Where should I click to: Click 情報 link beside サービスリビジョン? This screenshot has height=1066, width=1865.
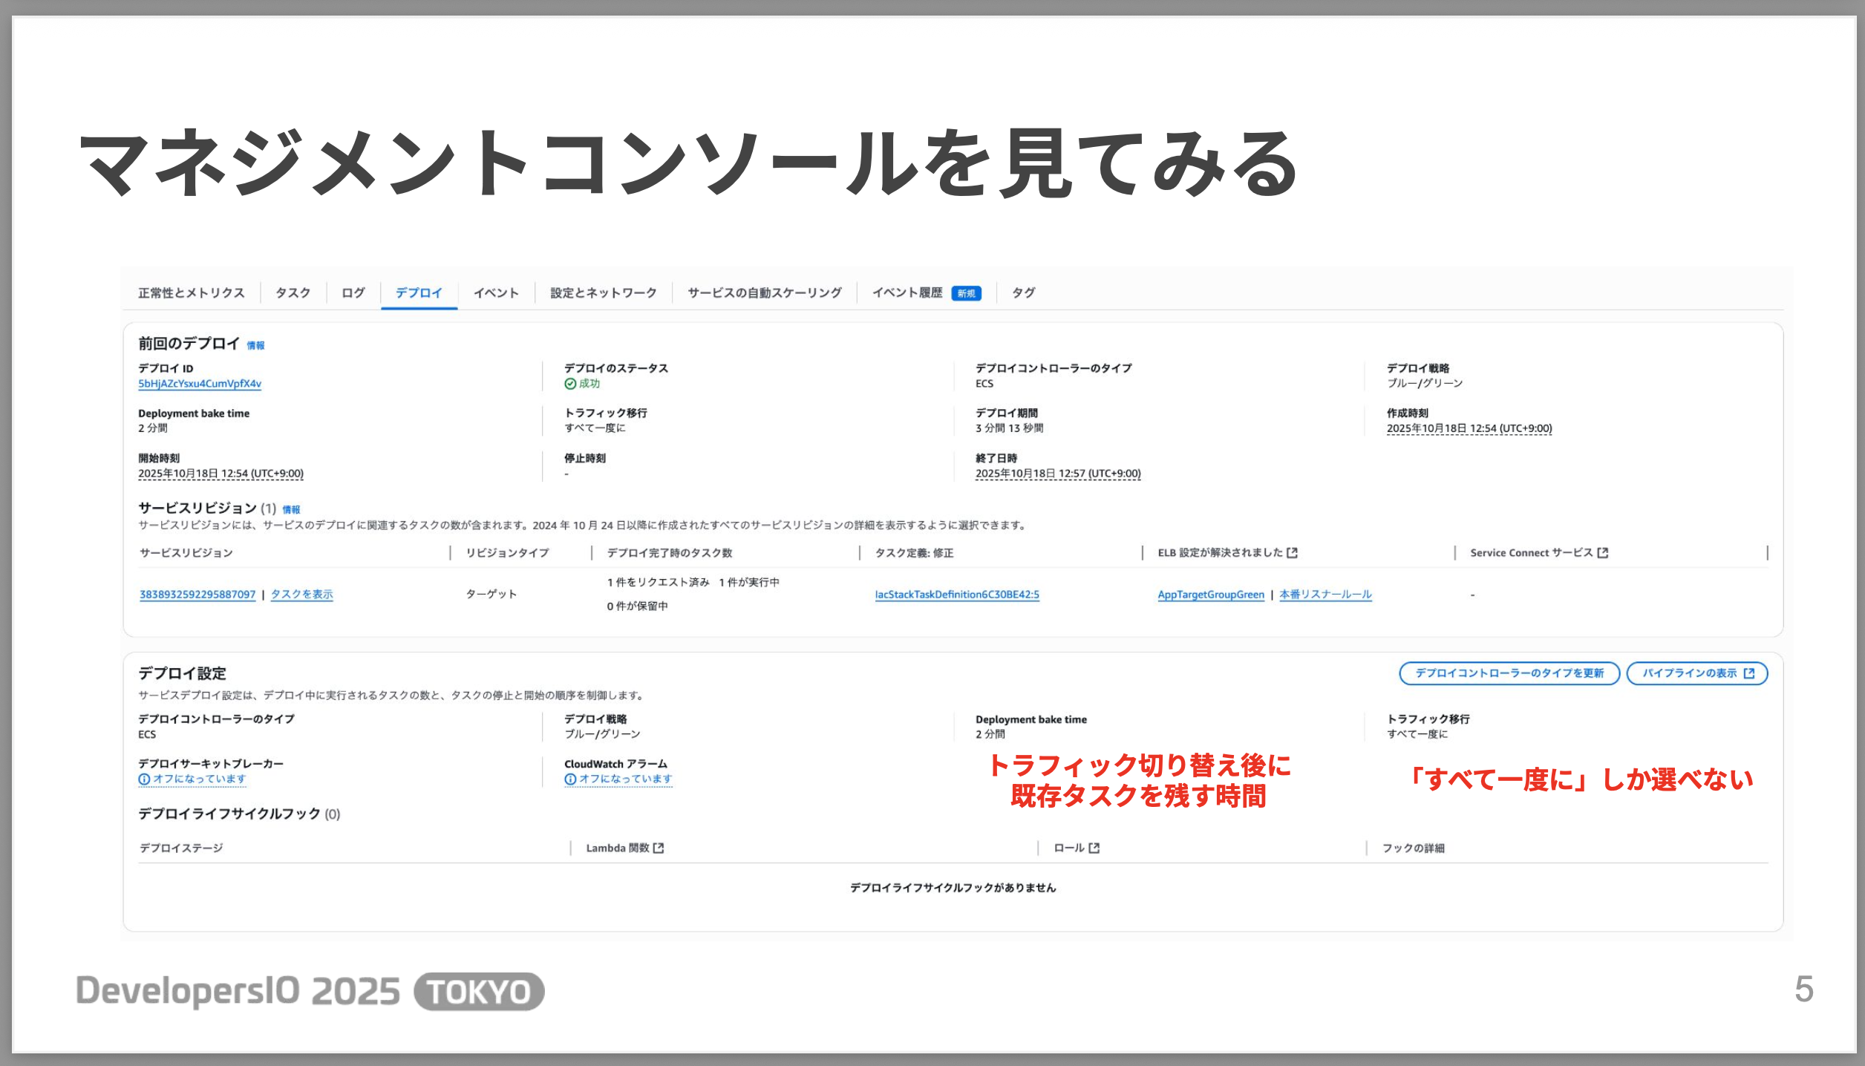pos(291,509)
